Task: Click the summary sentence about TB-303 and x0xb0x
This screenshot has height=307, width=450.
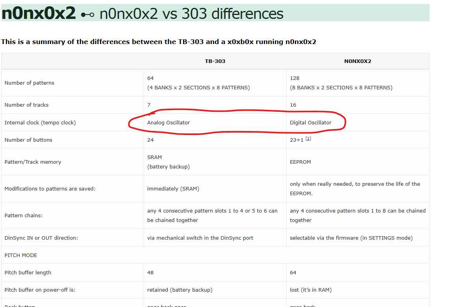Action: click(159, 42)
